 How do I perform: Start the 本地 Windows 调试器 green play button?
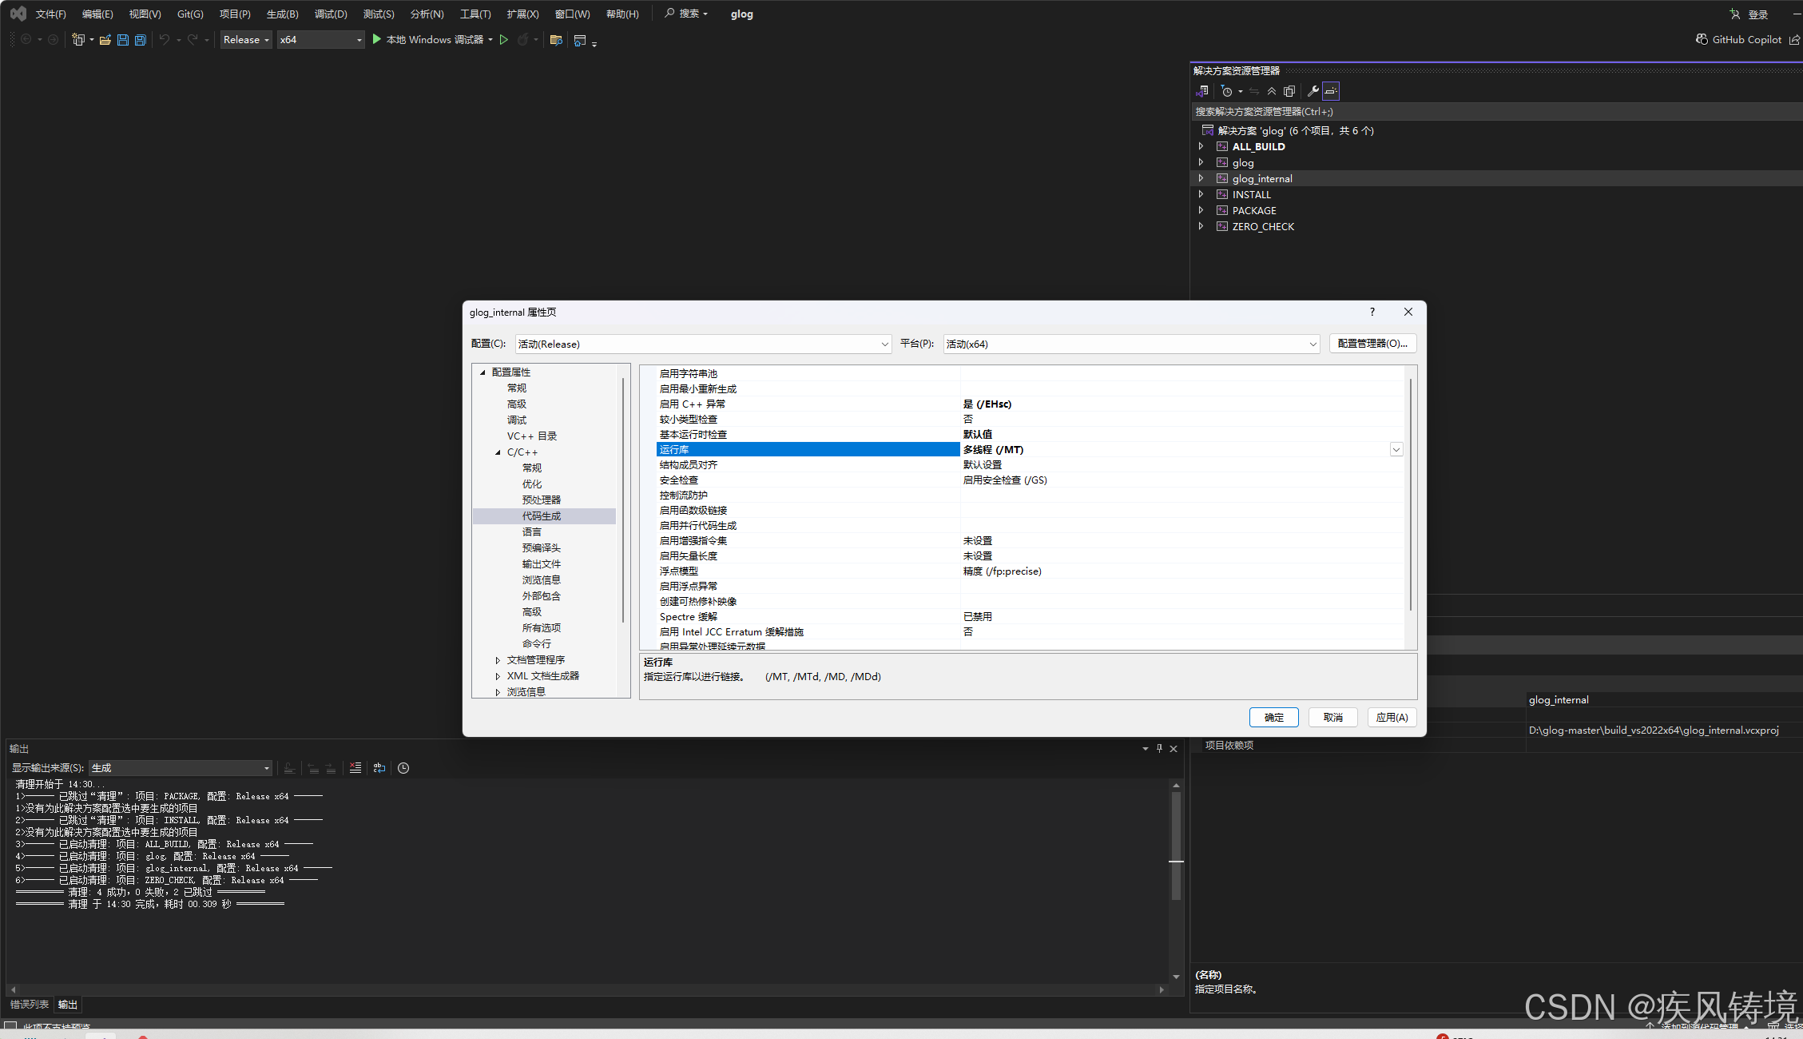377,39
